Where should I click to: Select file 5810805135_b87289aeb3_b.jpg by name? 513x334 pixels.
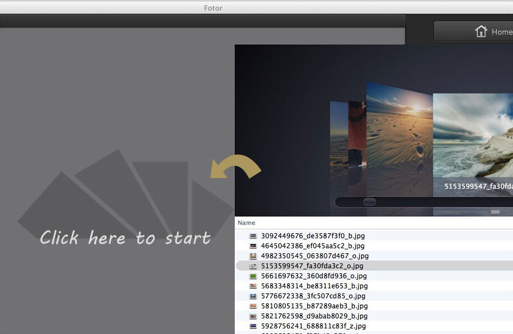pos(314,306)
